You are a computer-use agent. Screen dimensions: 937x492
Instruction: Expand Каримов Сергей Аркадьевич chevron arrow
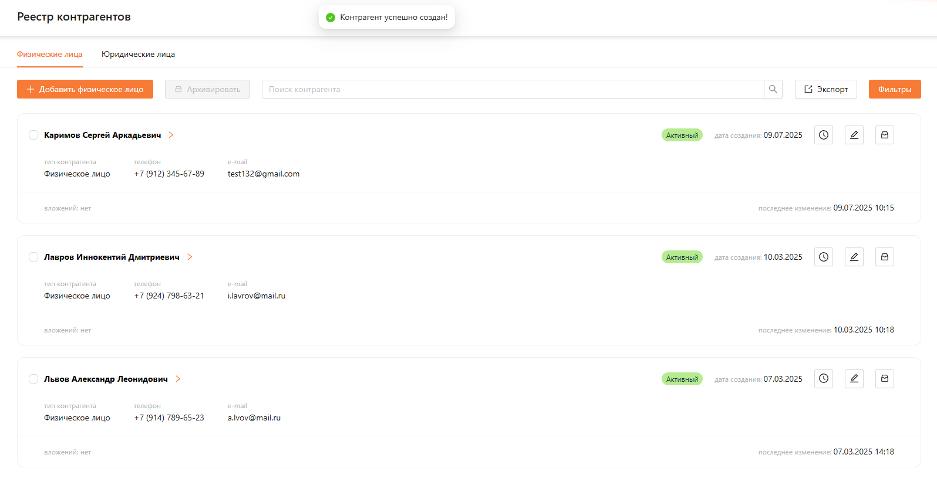click(171, 135)
